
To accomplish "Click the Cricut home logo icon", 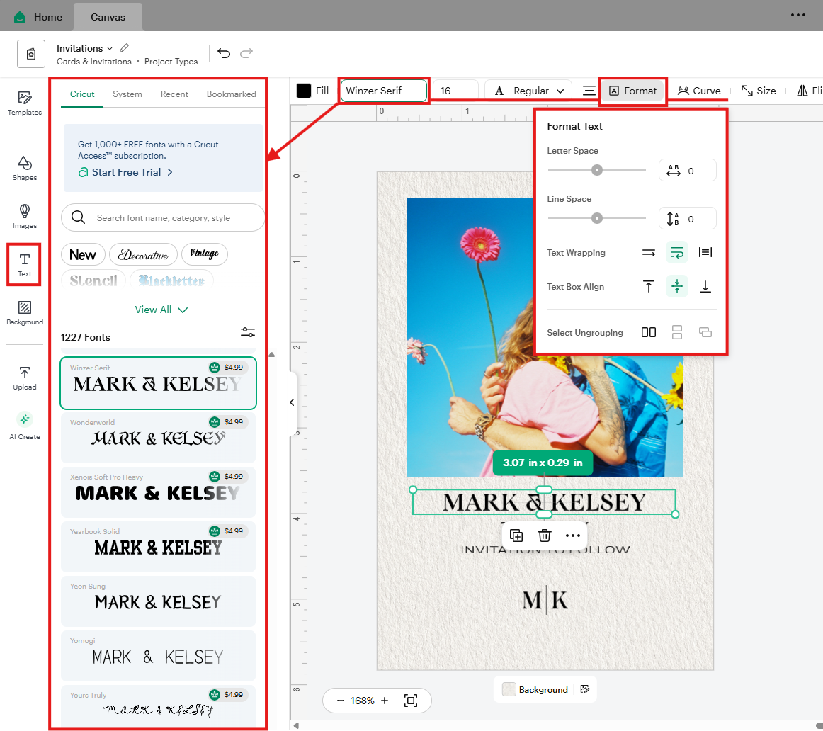I will (20, 17).
